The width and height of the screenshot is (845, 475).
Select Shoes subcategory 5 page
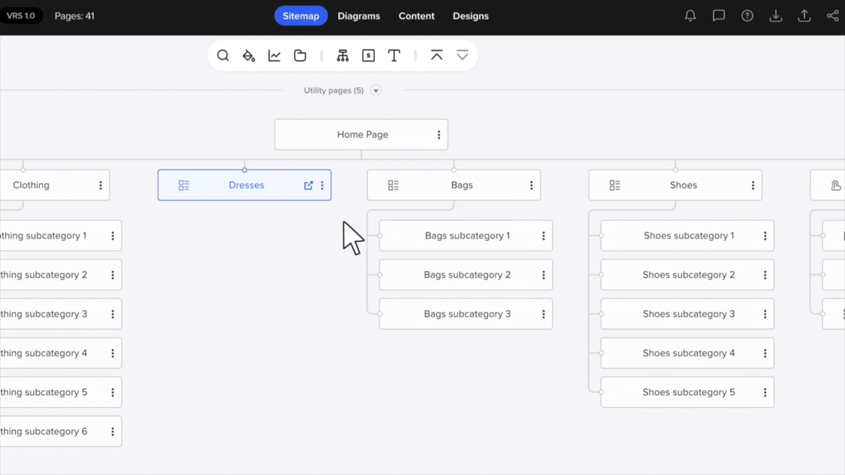687,393
